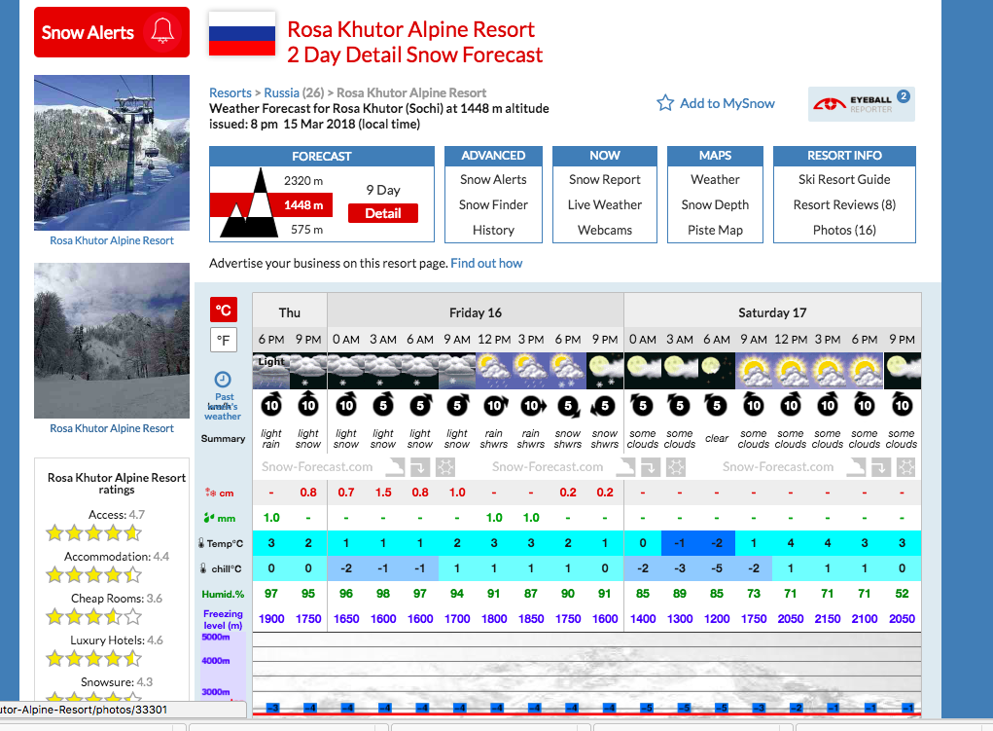Switch temperature units to °C
993x731 pixels.
(x=224, y=311)
